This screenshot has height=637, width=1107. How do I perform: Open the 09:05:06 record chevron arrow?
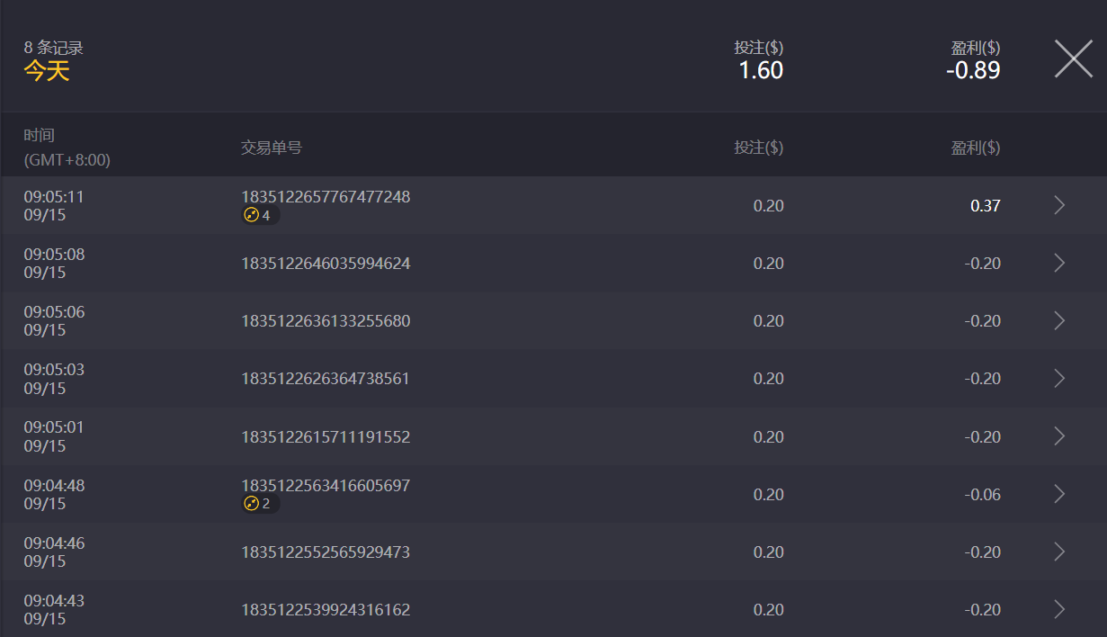(1059, 320)
